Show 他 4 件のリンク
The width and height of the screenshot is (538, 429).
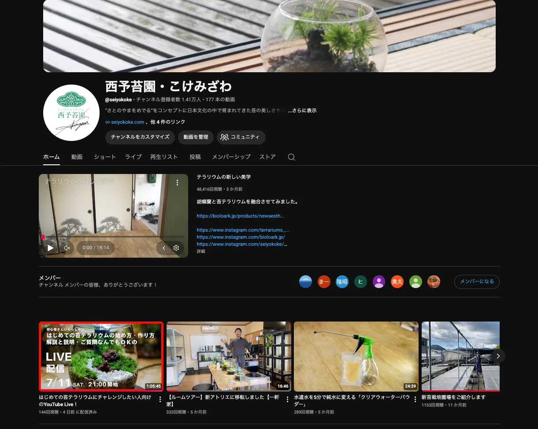click(168, 122)
